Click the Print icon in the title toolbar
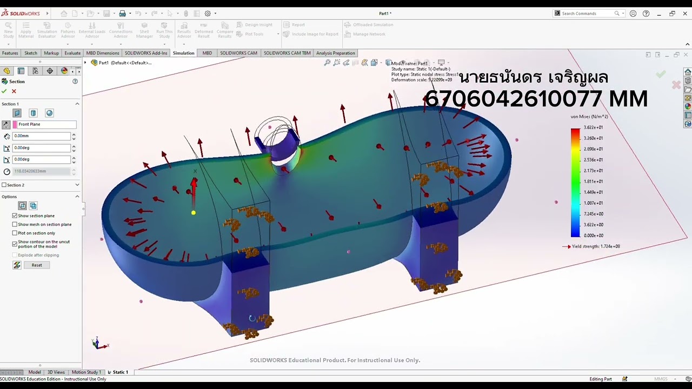Screen dimensions: 692x389 coord(123,14)
